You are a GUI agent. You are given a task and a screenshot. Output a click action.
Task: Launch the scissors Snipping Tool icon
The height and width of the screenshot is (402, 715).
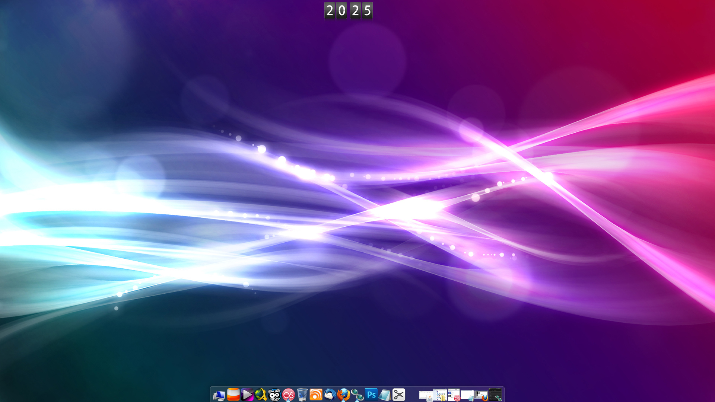tap(398, 395)
